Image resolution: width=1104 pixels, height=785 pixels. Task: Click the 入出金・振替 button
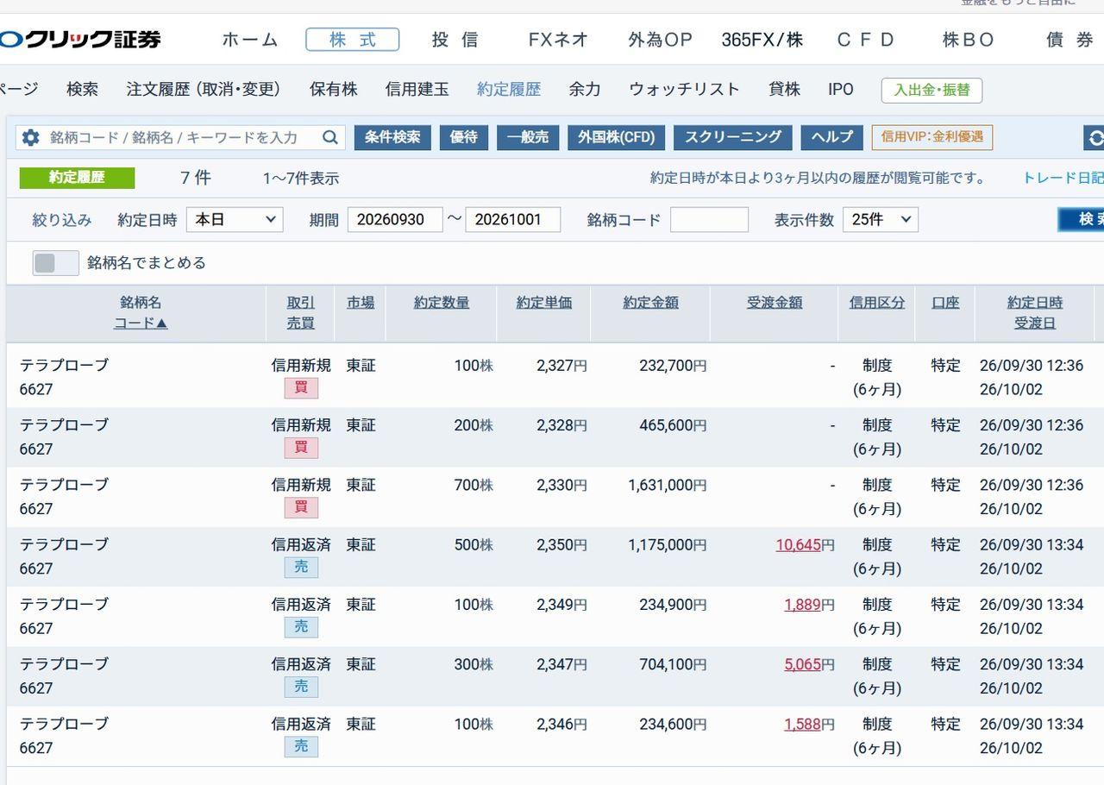pyautogui.click(x=931, y=90)
